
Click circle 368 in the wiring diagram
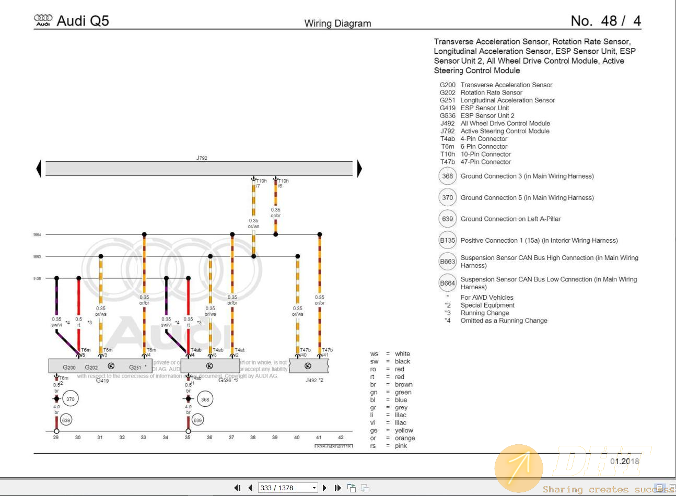coord(205,399)
